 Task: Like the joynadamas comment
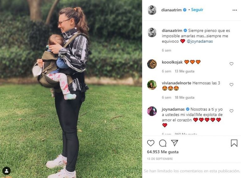(x=231, y=111)
